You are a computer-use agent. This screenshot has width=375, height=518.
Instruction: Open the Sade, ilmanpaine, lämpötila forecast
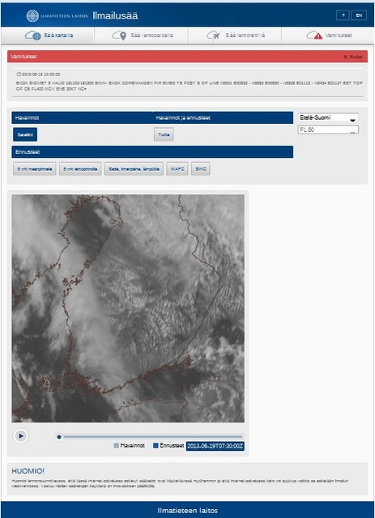coord(134,169)
